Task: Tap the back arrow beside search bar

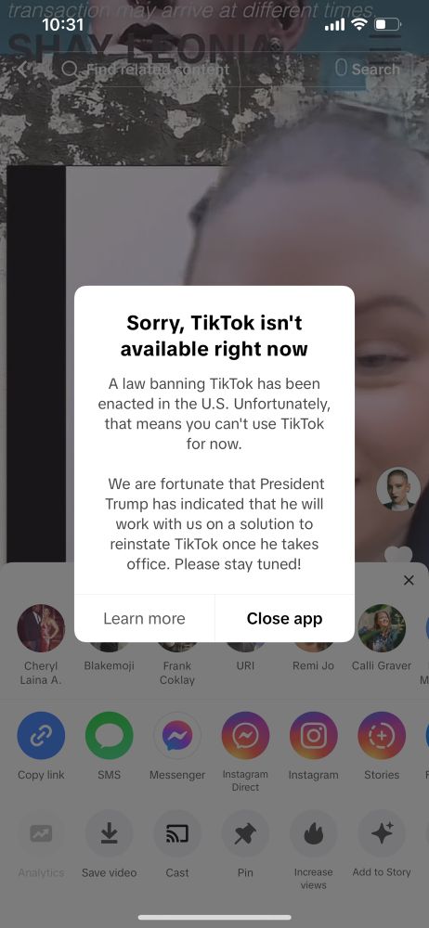Action: (22, 70)
